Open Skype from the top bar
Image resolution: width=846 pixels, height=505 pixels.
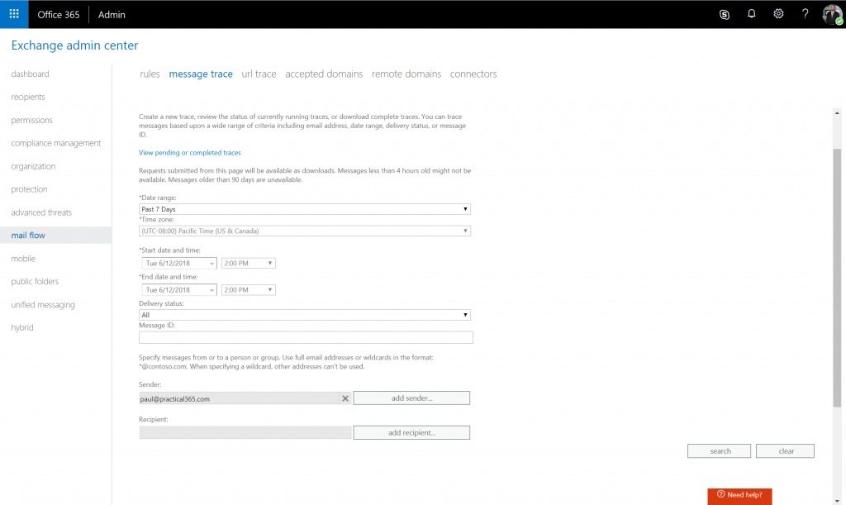coord(725,14)
